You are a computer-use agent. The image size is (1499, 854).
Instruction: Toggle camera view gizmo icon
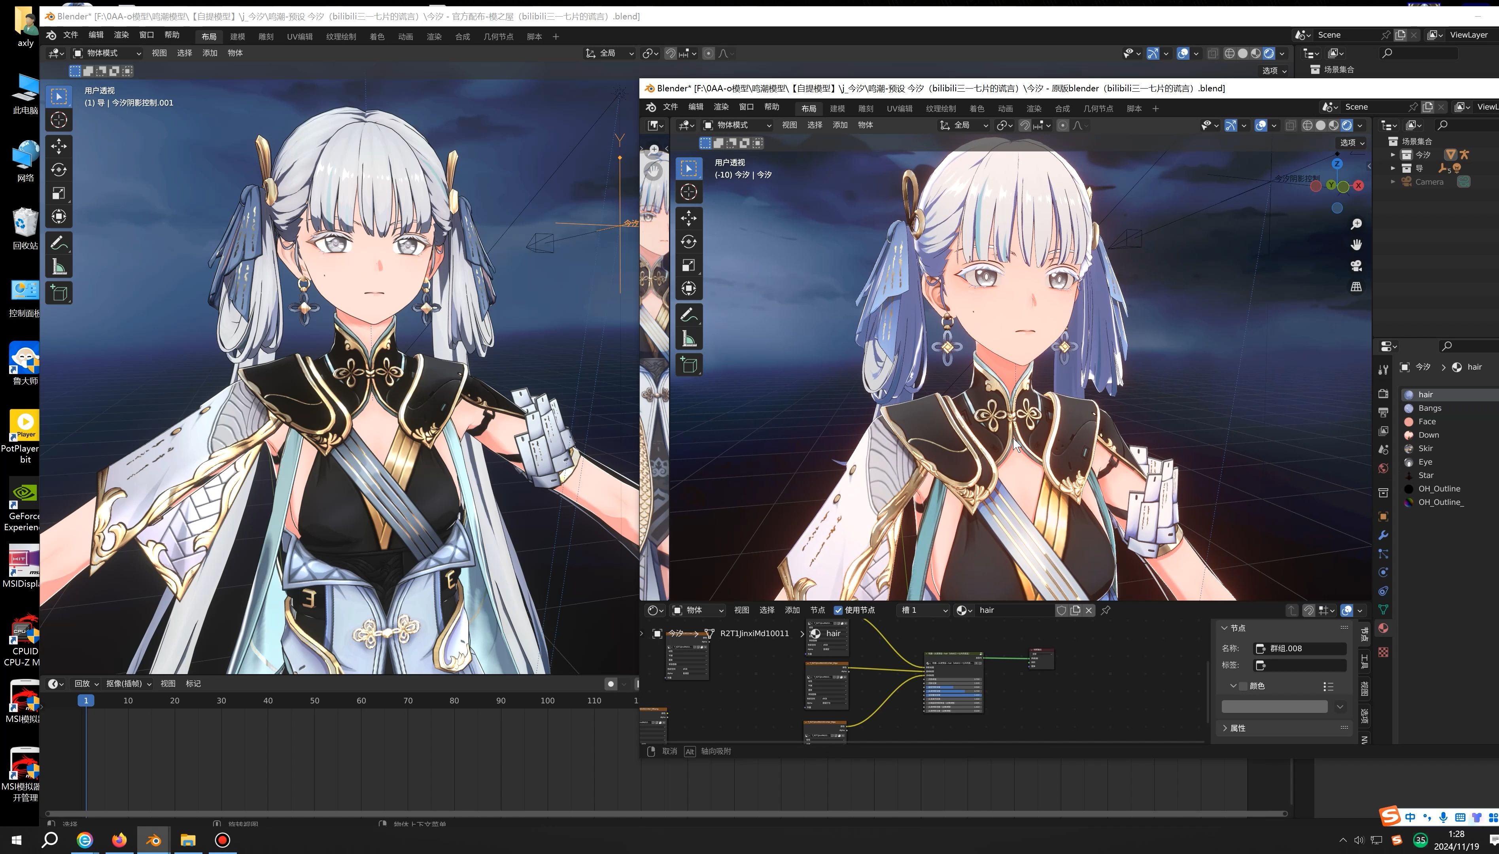pyautogui.click(x=1356, y=266)
